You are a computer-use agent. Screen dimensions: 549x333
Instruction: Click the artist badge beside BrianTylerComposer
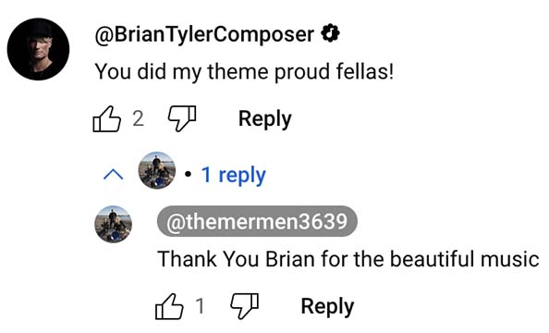tap(331, 34)
